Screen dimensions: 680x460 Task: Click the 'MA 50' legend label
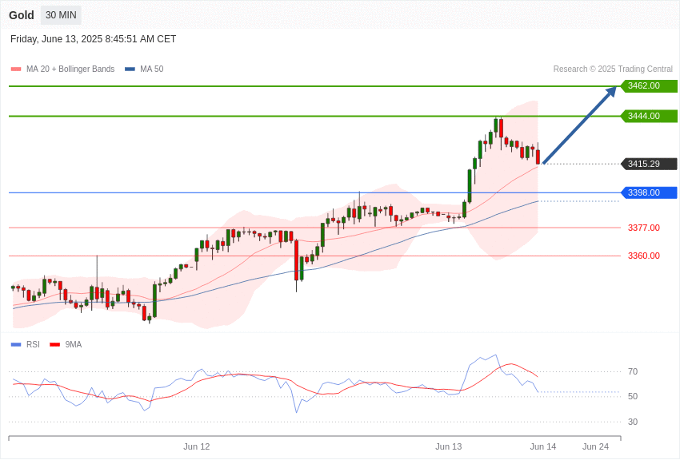tap(152, 69)
